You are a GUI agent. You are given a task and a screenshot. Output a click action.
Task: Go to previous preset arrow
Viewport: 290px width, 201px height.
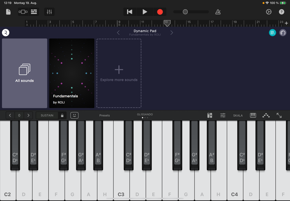[x=118, y=33]
